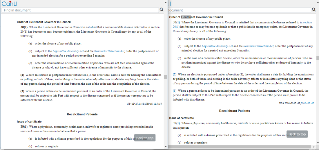Click the left pane scrollbar down arrow
The height and width of the screenshot is (150, 319).
click(x=166, y=147)
